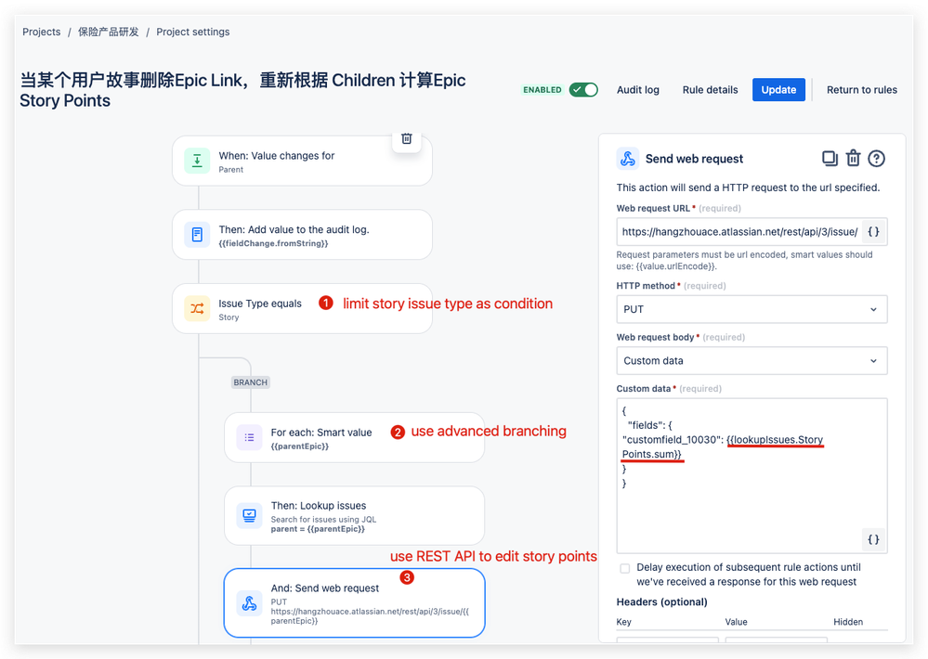Open Project settings breadcrumb
Image resolution: width=928 pixels, height=659 pixels.
click(193, 32)
